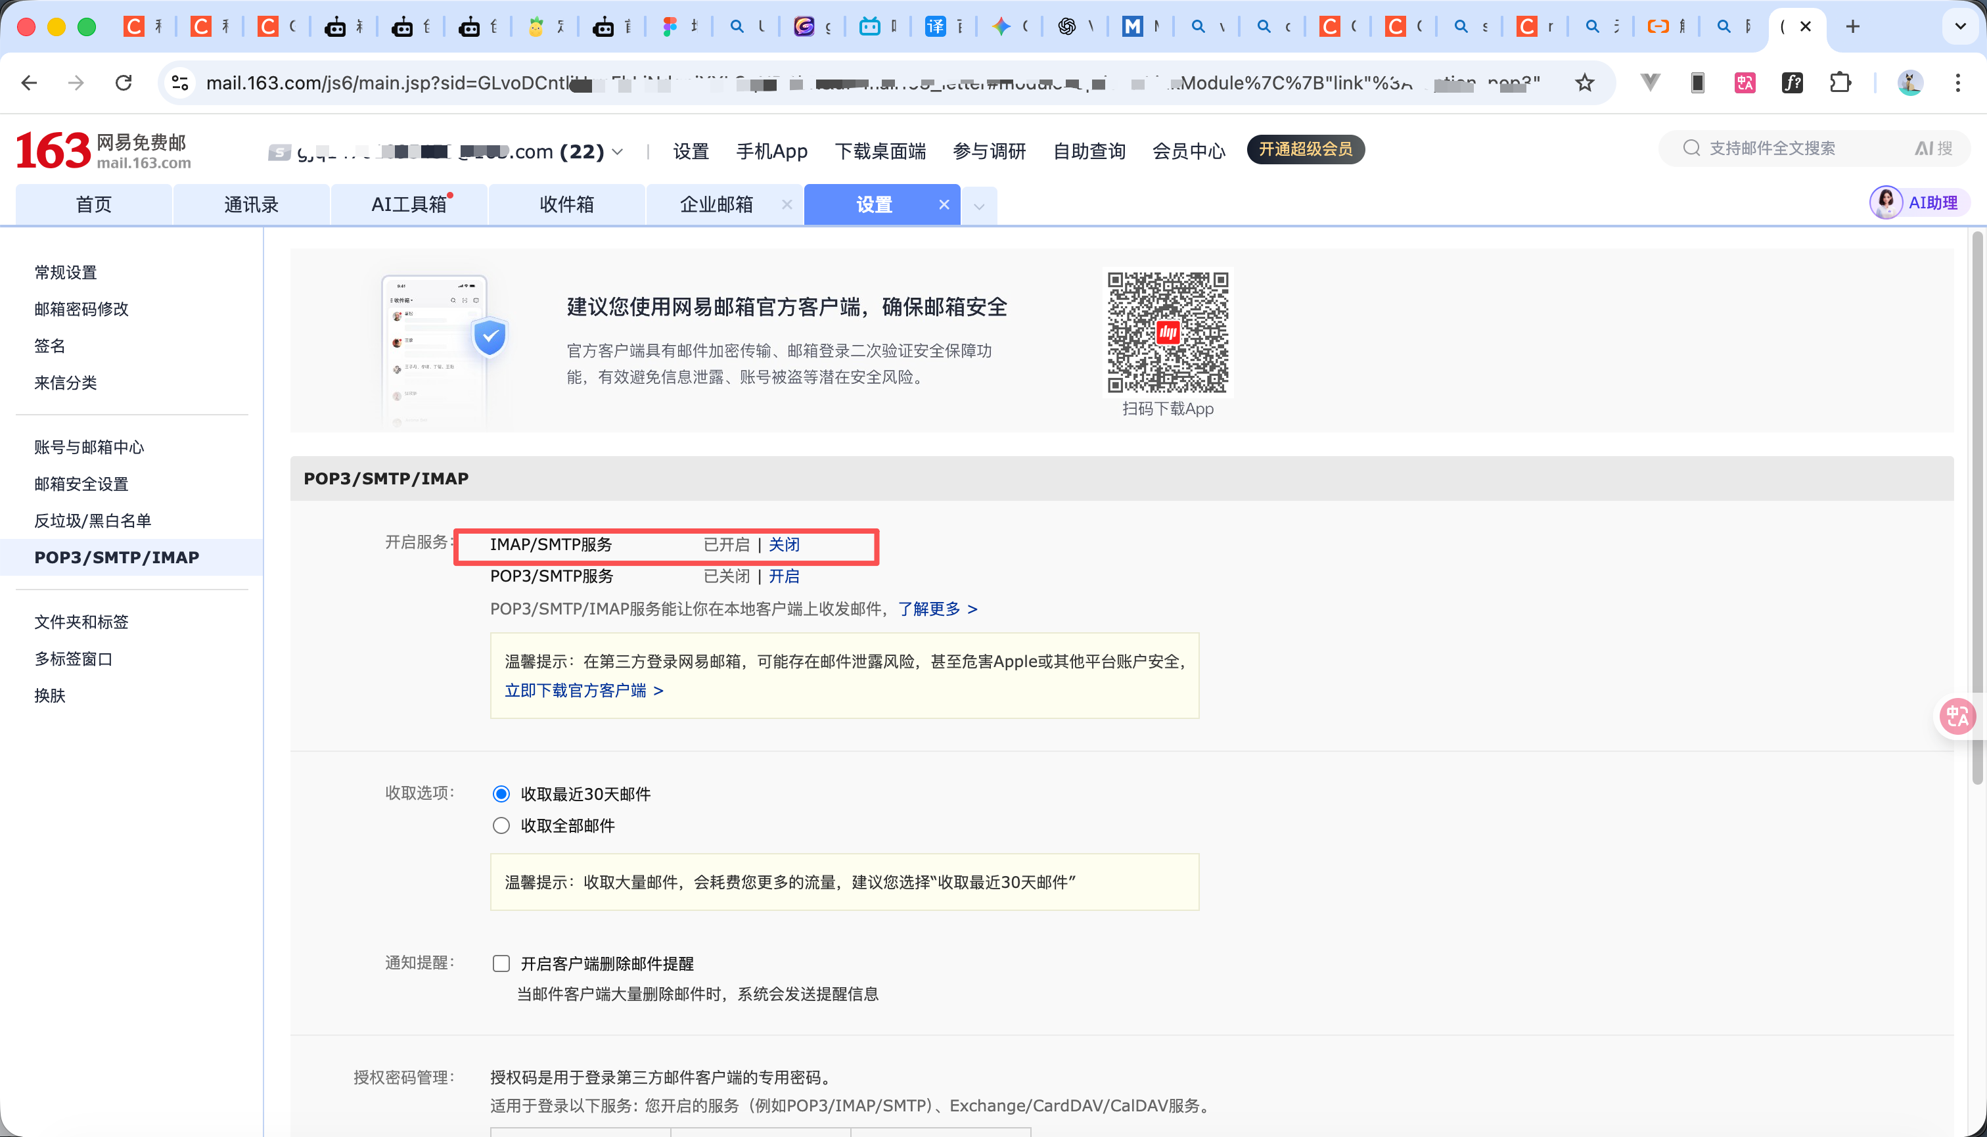This screenshot has height=1137, width=1987.
Task: Click the 立即下载官方客户端 link
Action: pyautogui.click(x=578, y=690)
